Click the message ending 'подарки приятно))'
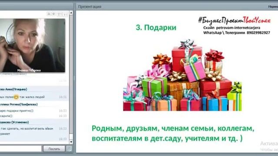278x156 pixels. 17,111
